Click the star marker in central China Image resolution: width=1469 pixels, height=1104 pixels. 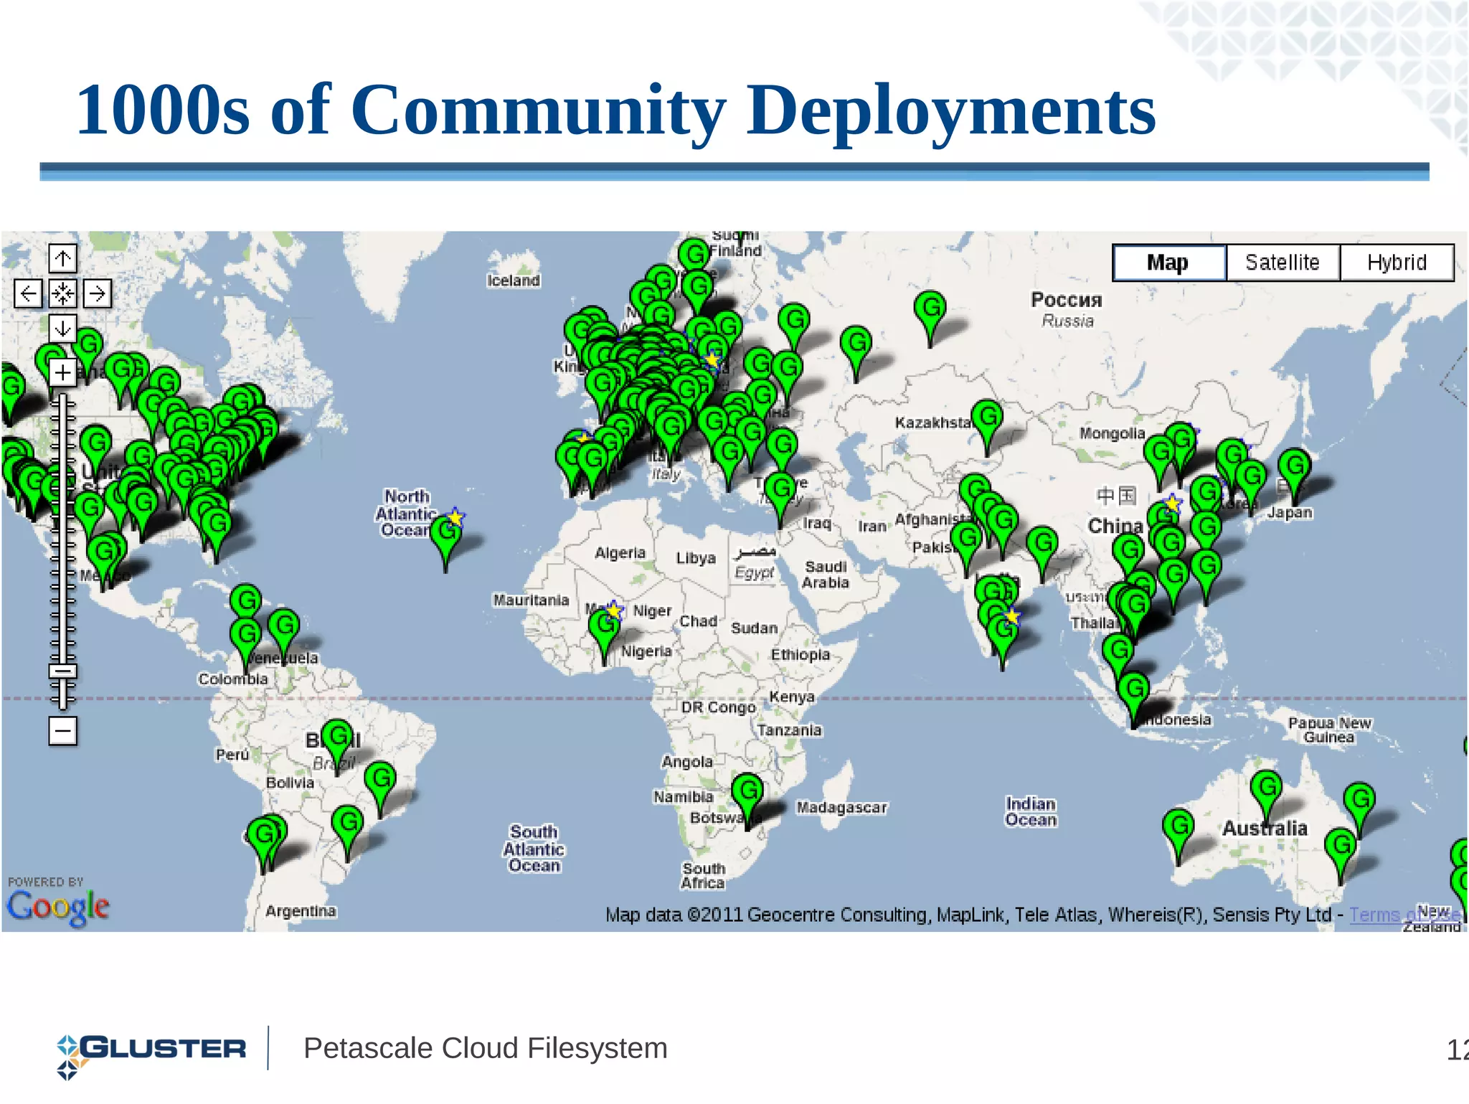(1173, 504)
